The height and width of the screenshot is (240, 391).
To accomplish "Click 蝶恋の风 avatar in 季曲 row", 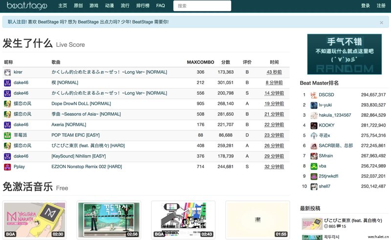I will point(7,114).
